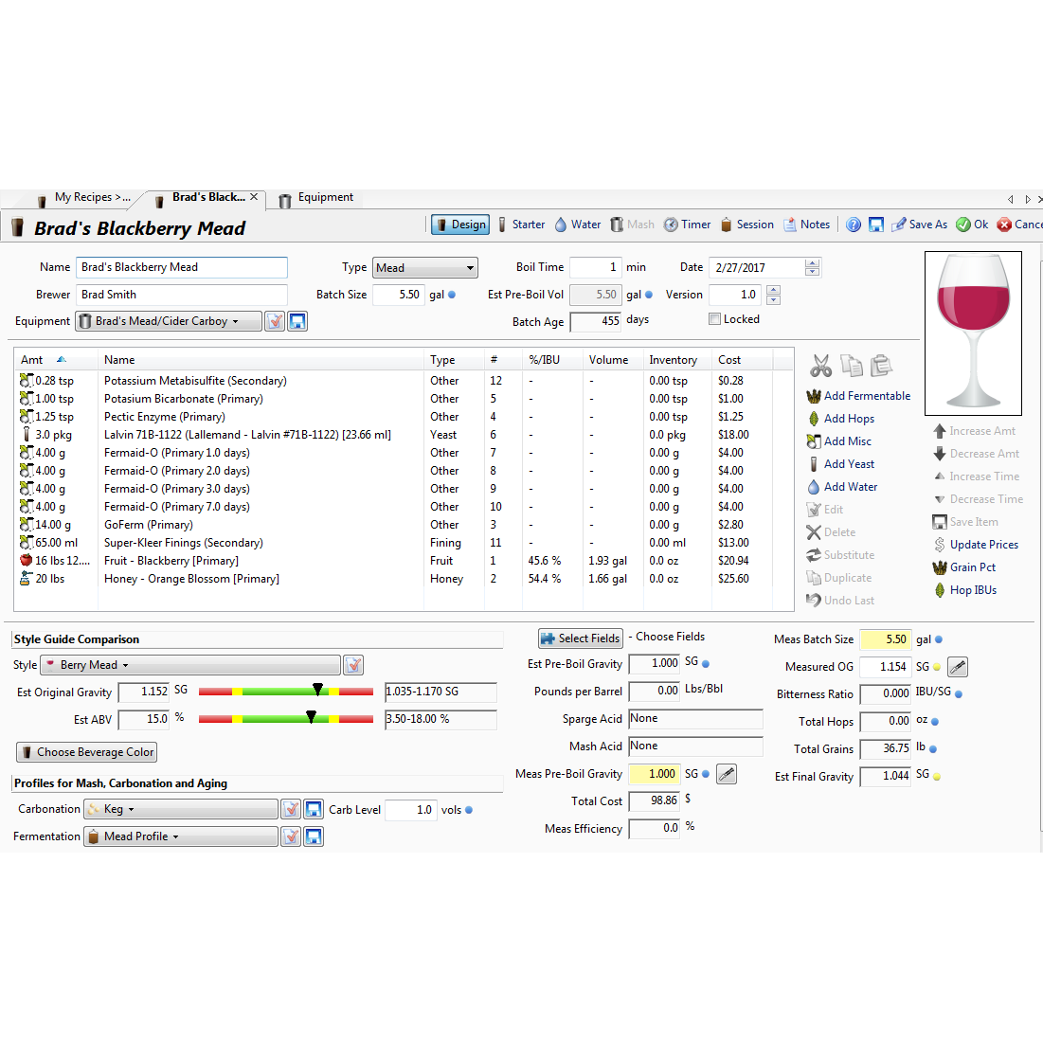Screen dimensions: 1043x1043
Task: Click save icon beside Equipment dropdown
Action: (297, 321)
